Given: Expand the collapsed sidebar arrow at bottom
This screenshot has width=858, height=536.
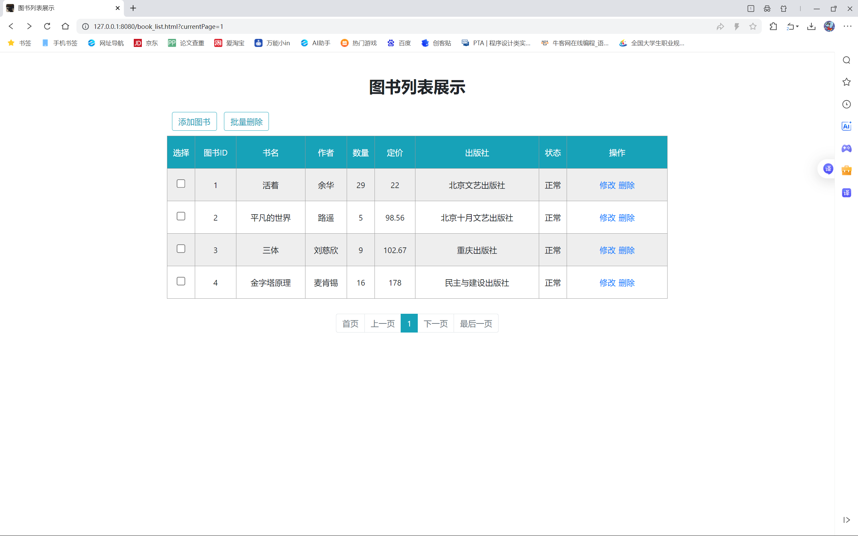Looking at the screenshot, I should coord(846,520).
